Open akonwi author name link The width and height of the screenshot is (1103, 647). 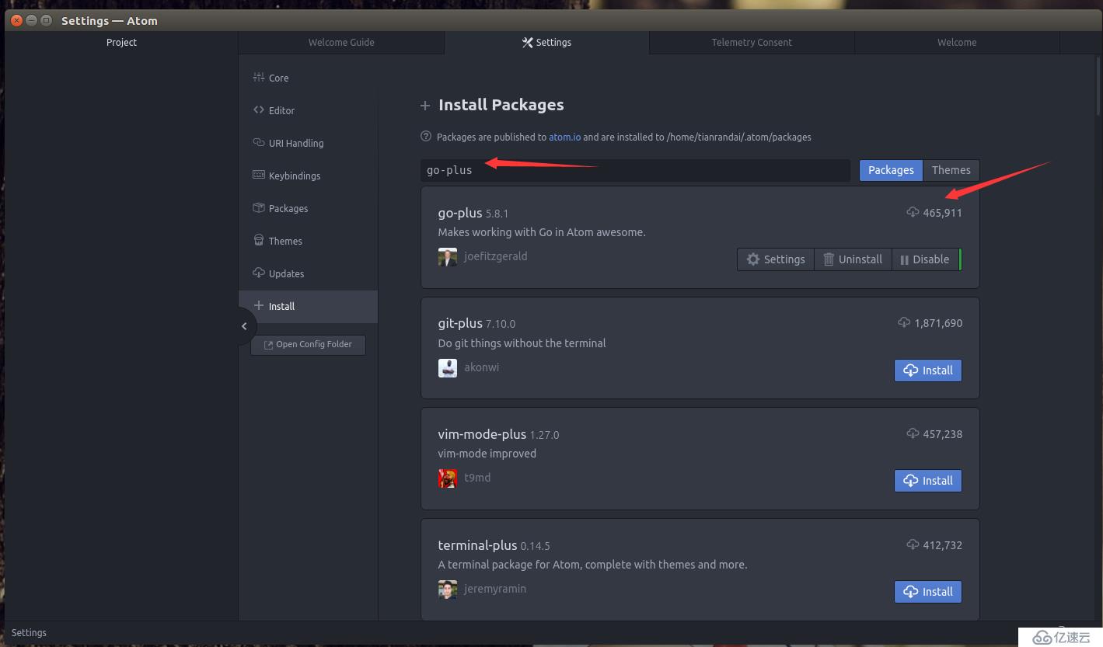click(x=482, y=367)
